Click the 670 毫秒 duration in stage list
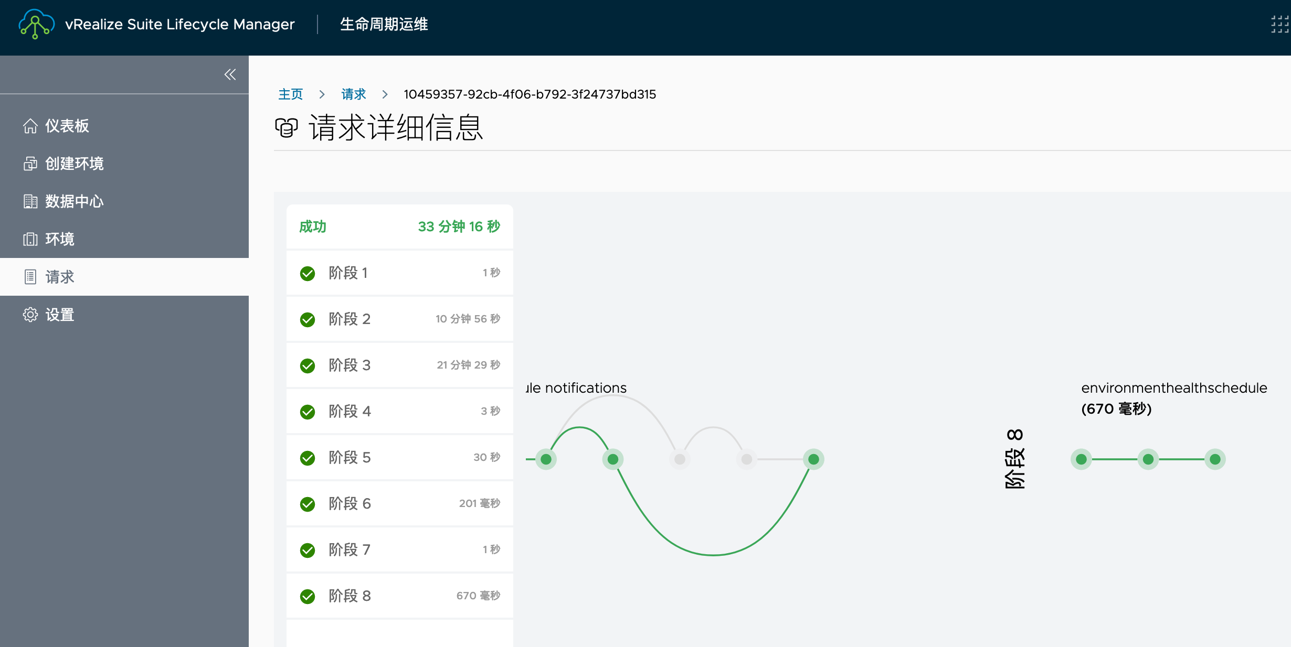This screenshot has height=647, width=1291. pyautogui.click(x=478, y=596)
